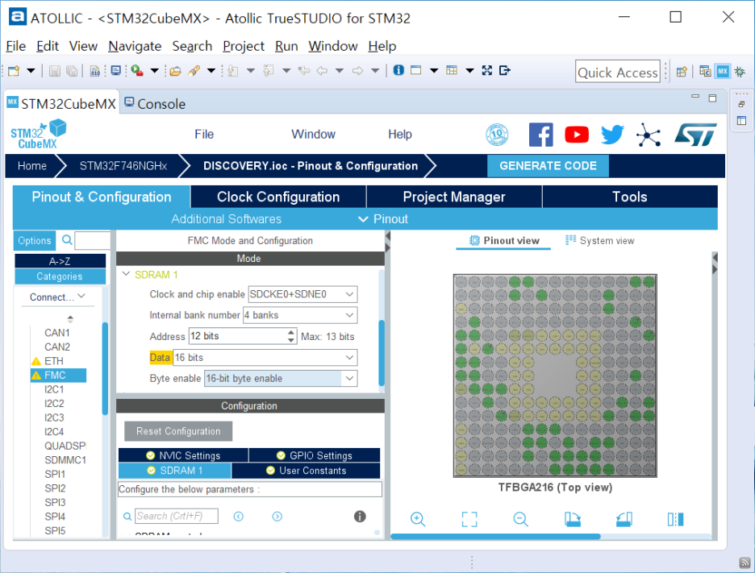Click the pinout horizontal scrollbar
The height and width of the screenshot is (573, 755).
pos(495,537)
